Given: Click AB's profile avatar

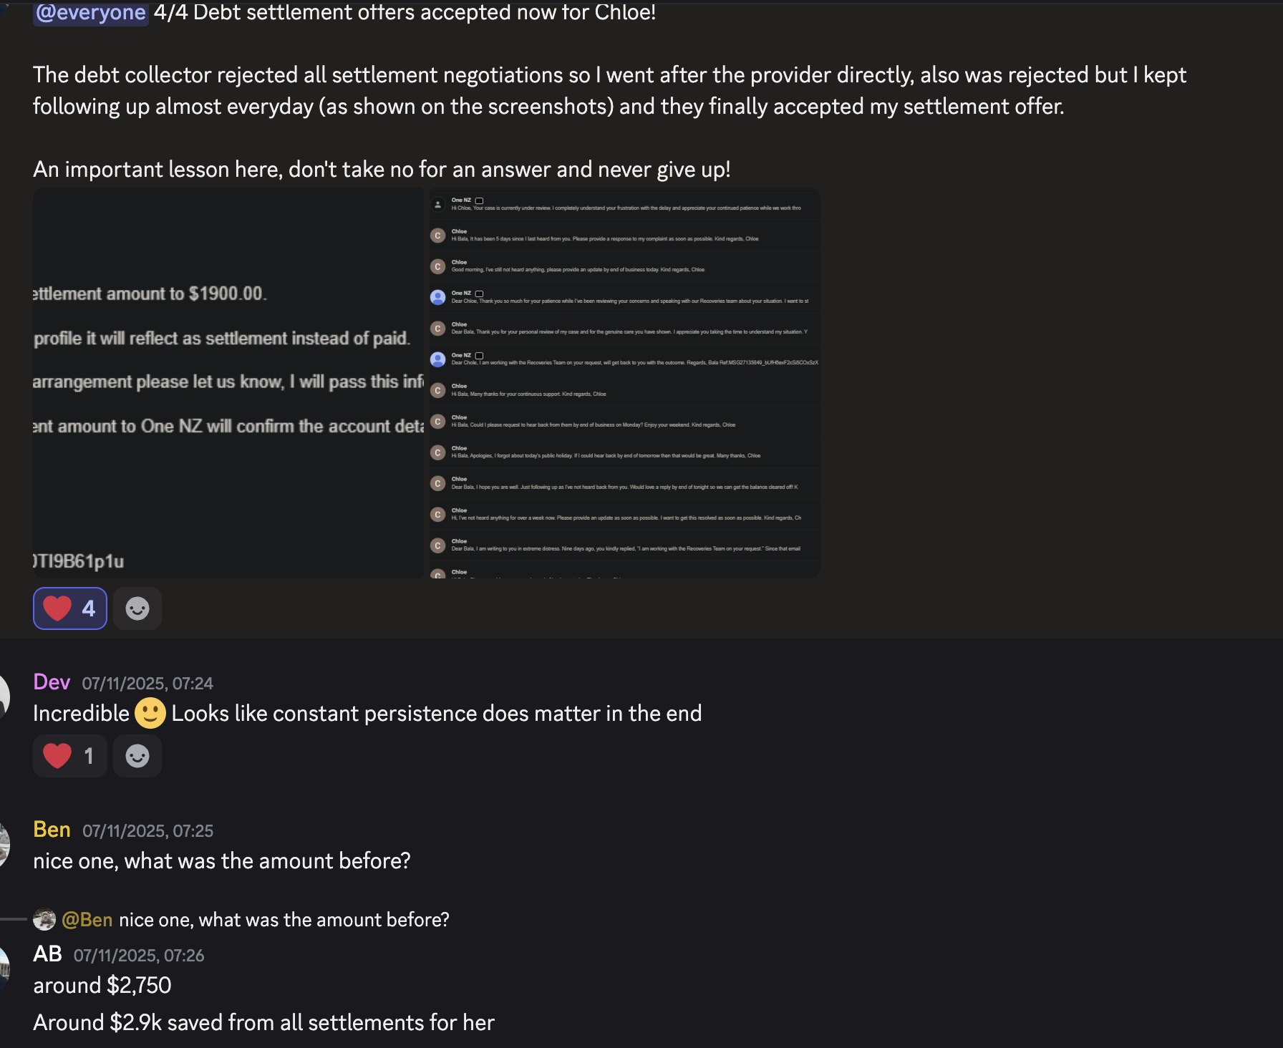Looking at the screenshot, I should coord(4,968).
